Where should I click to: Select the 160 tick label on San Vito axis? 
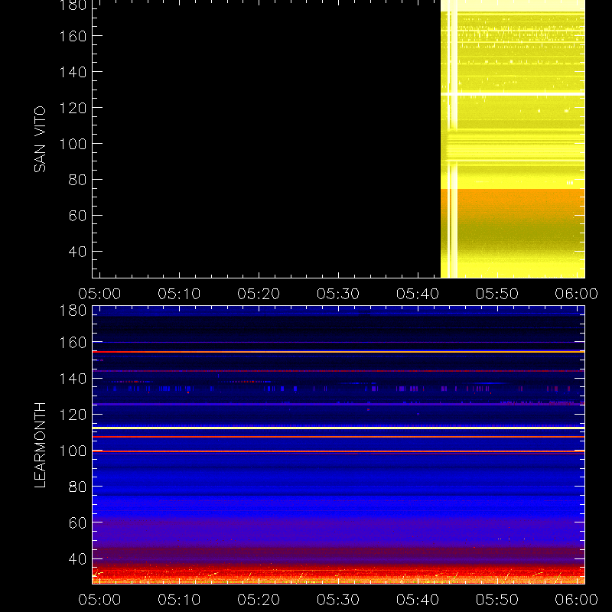[x=73, y=36]
